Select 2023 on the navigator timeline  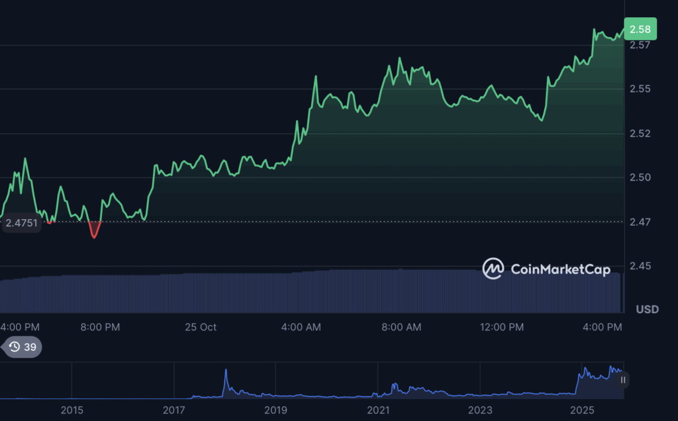[480, 410]
